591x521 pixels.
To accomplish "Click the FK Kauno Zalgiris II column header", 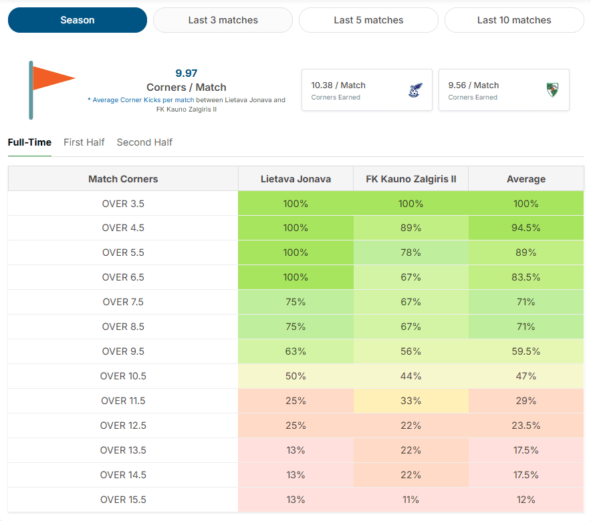I will coord(411,179).
